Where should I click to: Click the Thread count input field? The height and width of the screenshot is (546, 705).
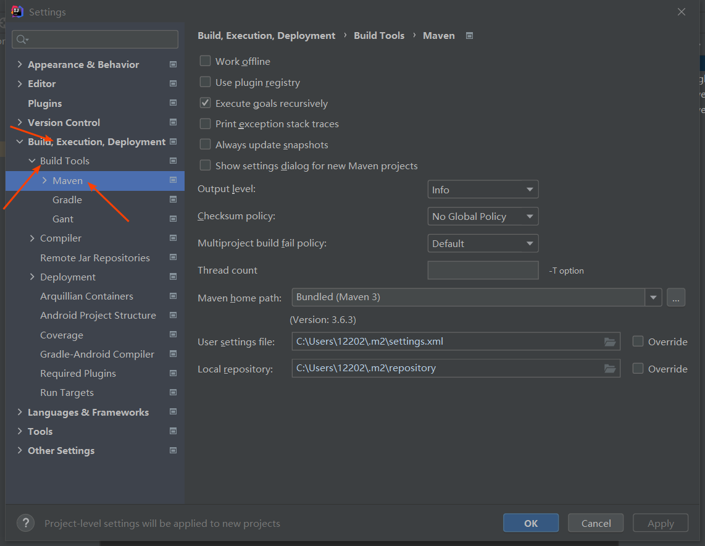[483, 271]
